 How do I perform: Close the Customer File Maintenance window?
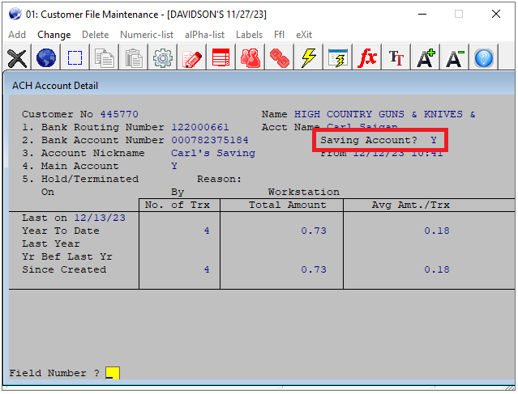coord(496,14)
